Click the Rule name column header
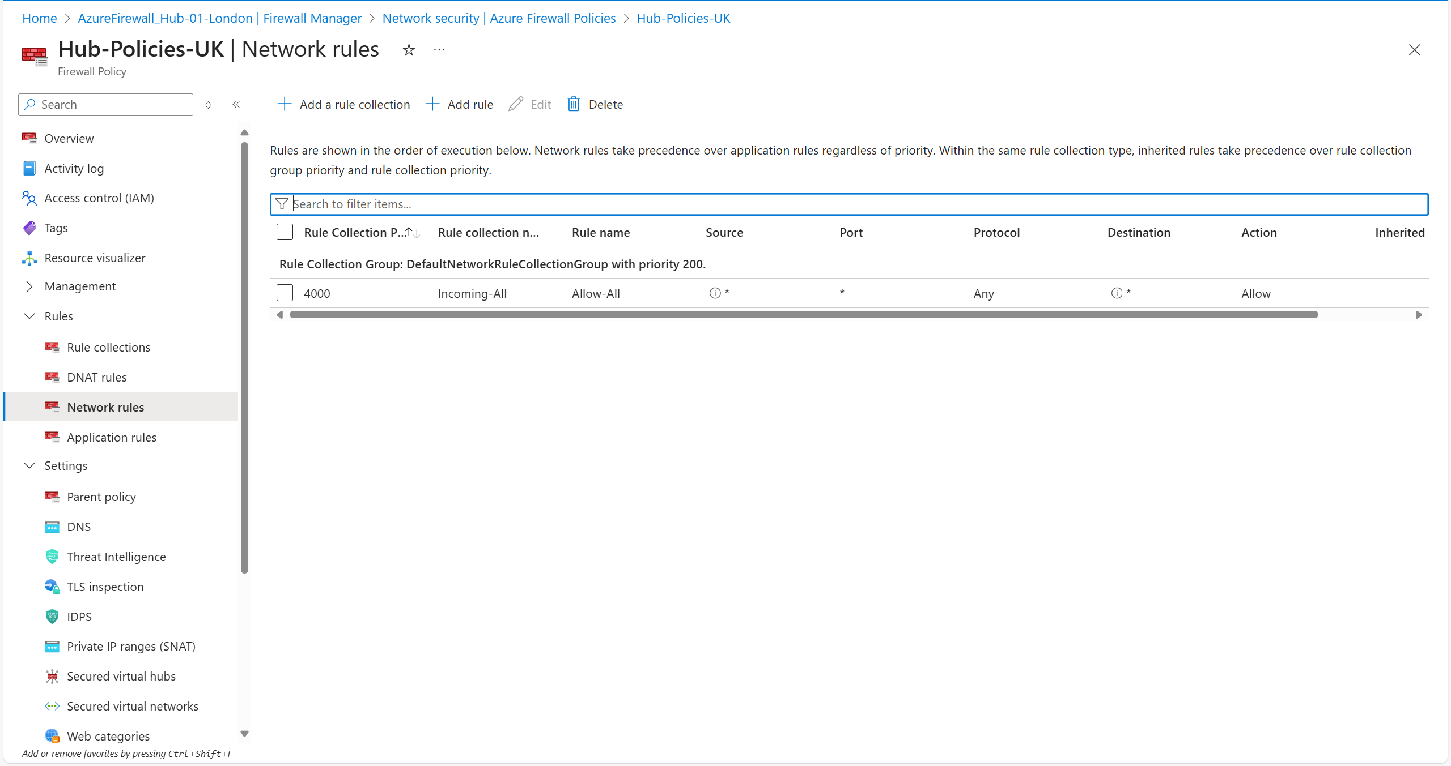 point(601,233)
